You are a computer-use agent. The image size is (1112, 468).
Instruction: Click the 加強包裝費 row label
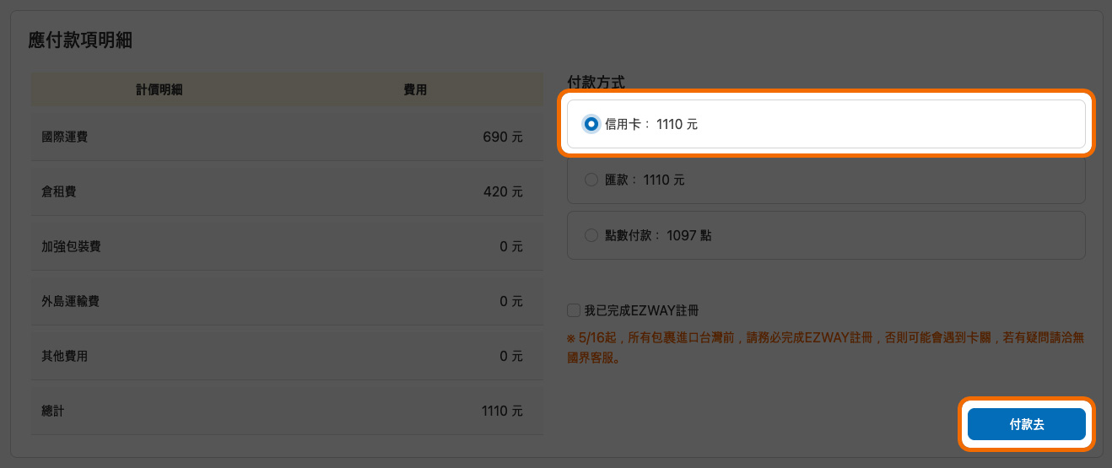(71, 246)
